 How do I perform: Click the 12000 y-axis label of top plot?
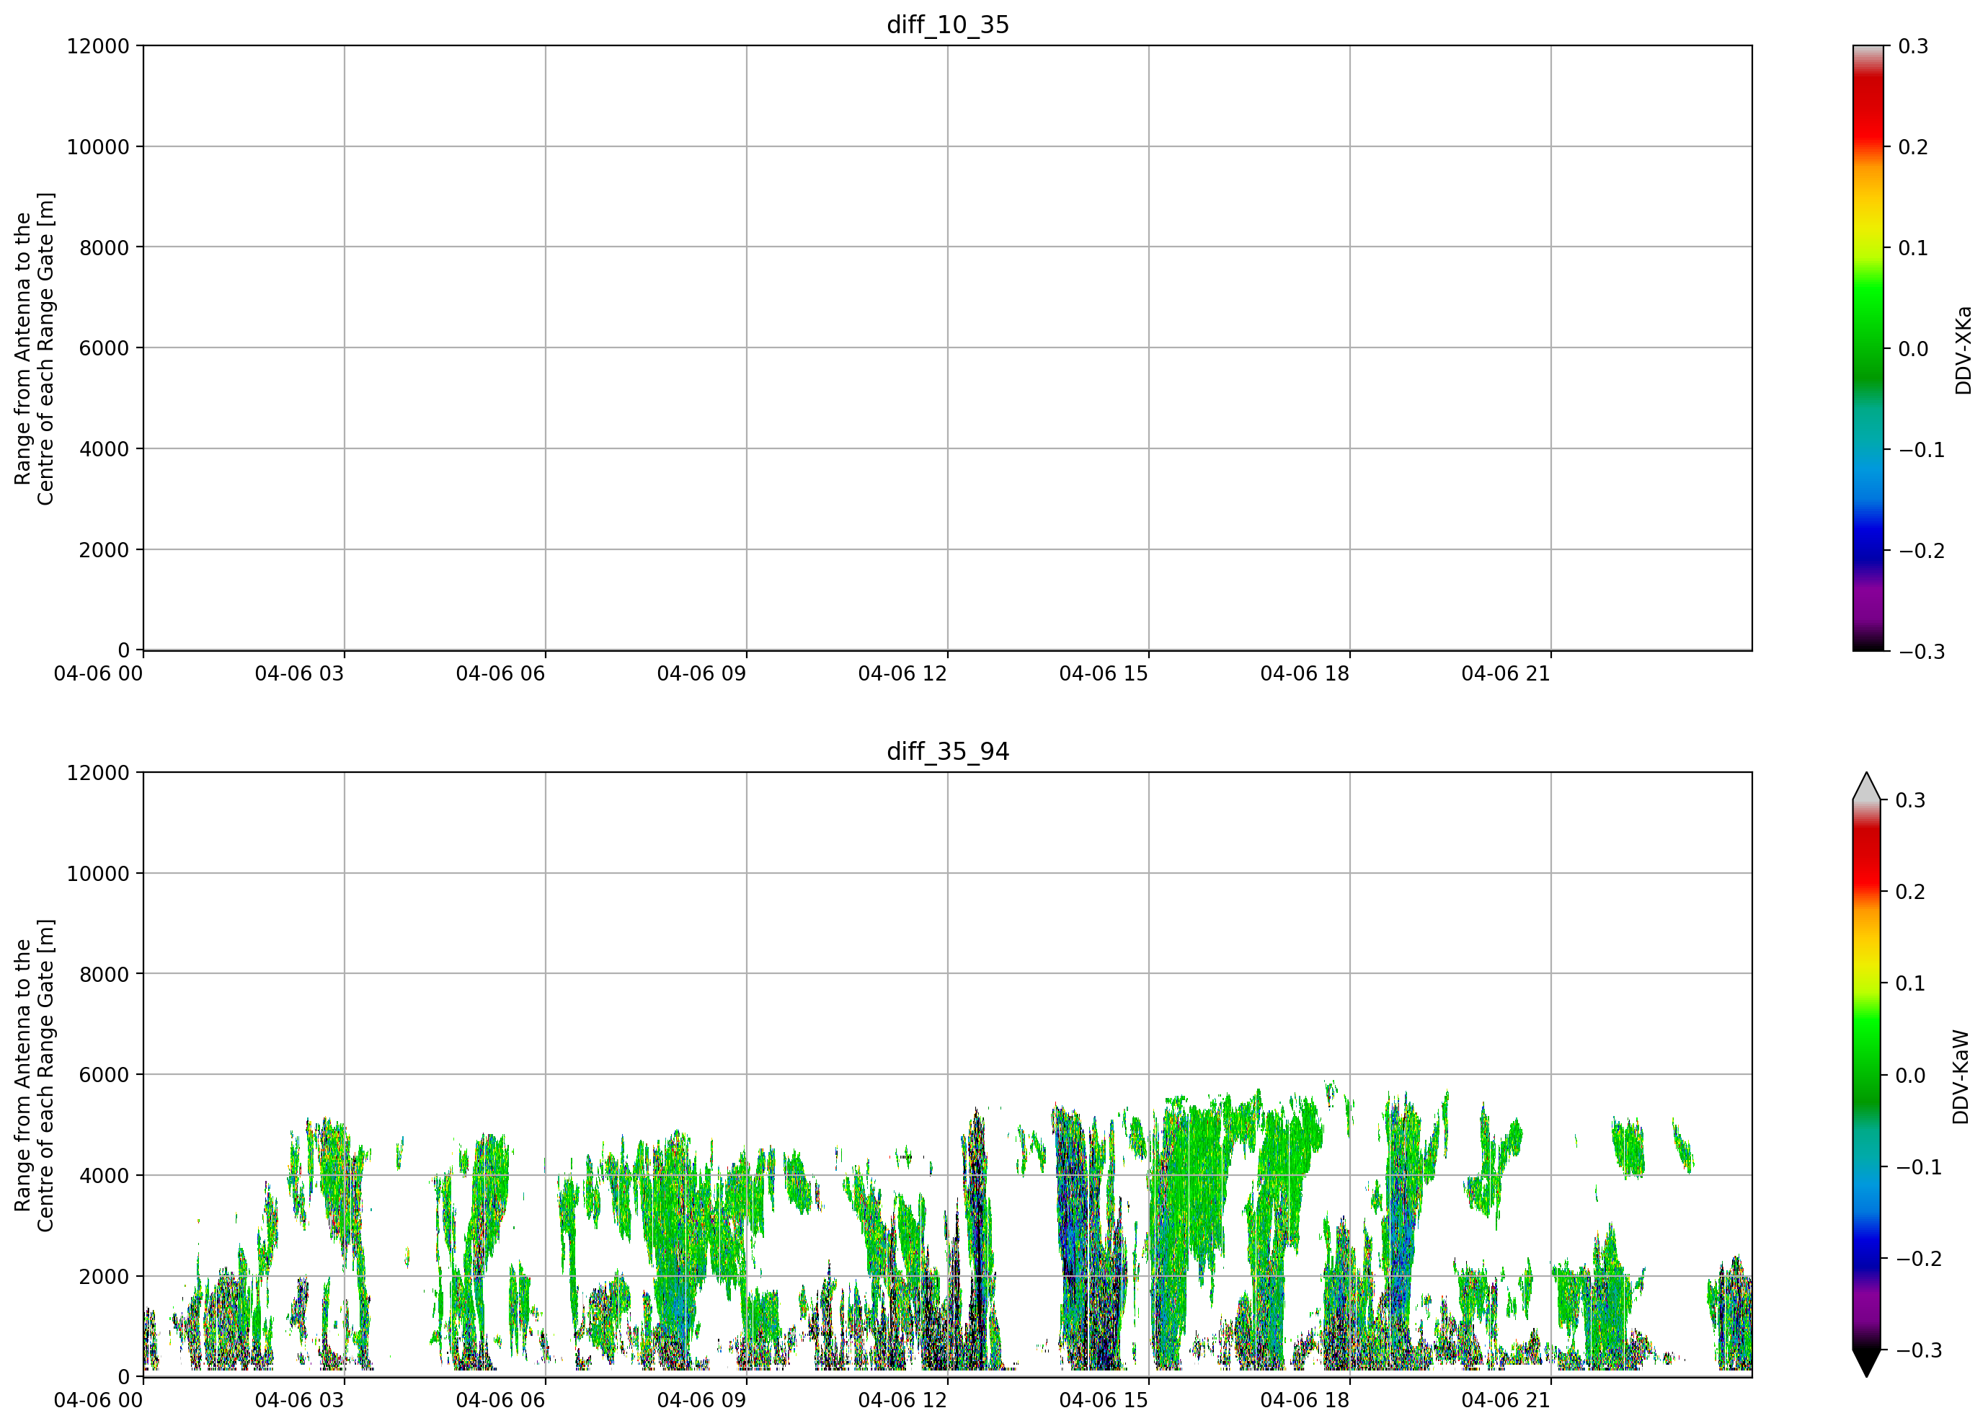98,46
